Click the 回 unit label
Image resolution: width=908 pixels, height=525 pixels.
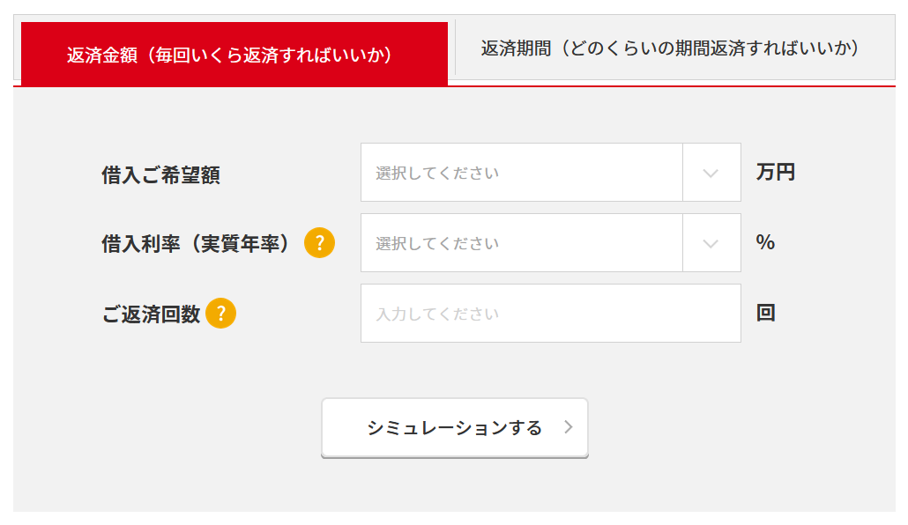tap(765, 313)
